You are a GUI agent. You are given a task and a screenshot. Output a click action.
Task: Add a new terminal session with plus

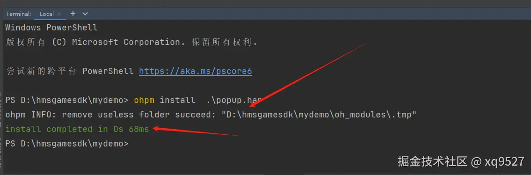73,14
